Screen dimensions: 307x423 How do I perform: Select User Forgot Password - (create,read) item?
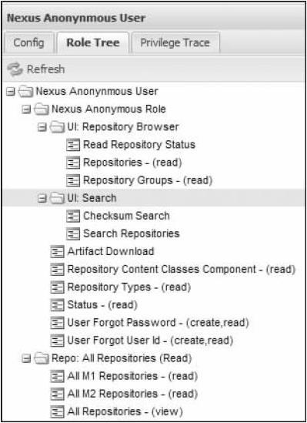point(158,323)
